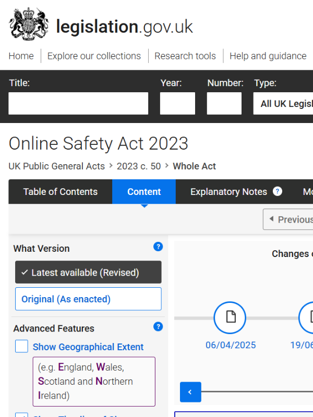This screenshot has height=417, width=313.
Task: Switch to Original (As enacted) version
Action: 88,299
